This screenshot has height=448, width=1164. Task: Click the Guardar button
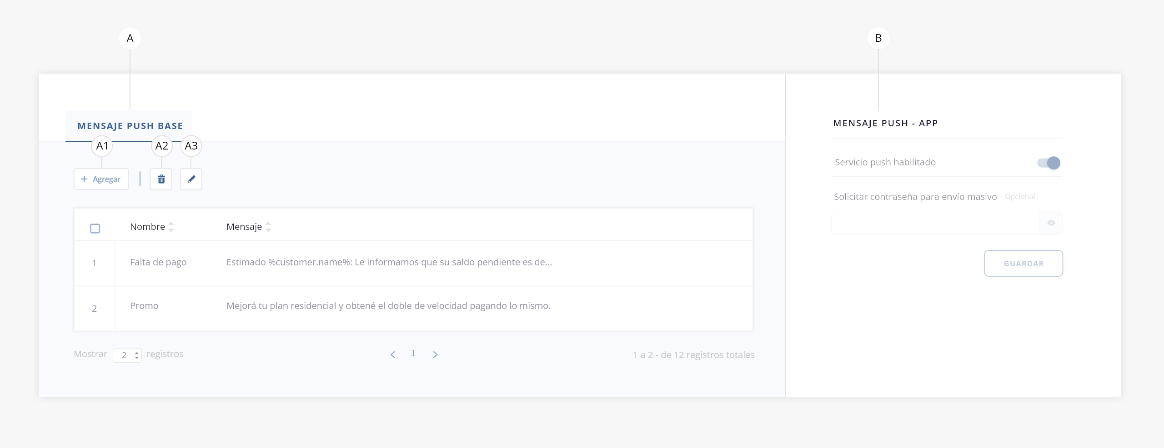click(1023, 263)
